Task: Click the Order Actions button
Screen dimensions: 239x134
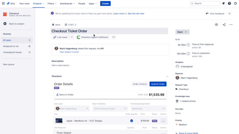Action: pyautogui.click(x=140, y=84)
